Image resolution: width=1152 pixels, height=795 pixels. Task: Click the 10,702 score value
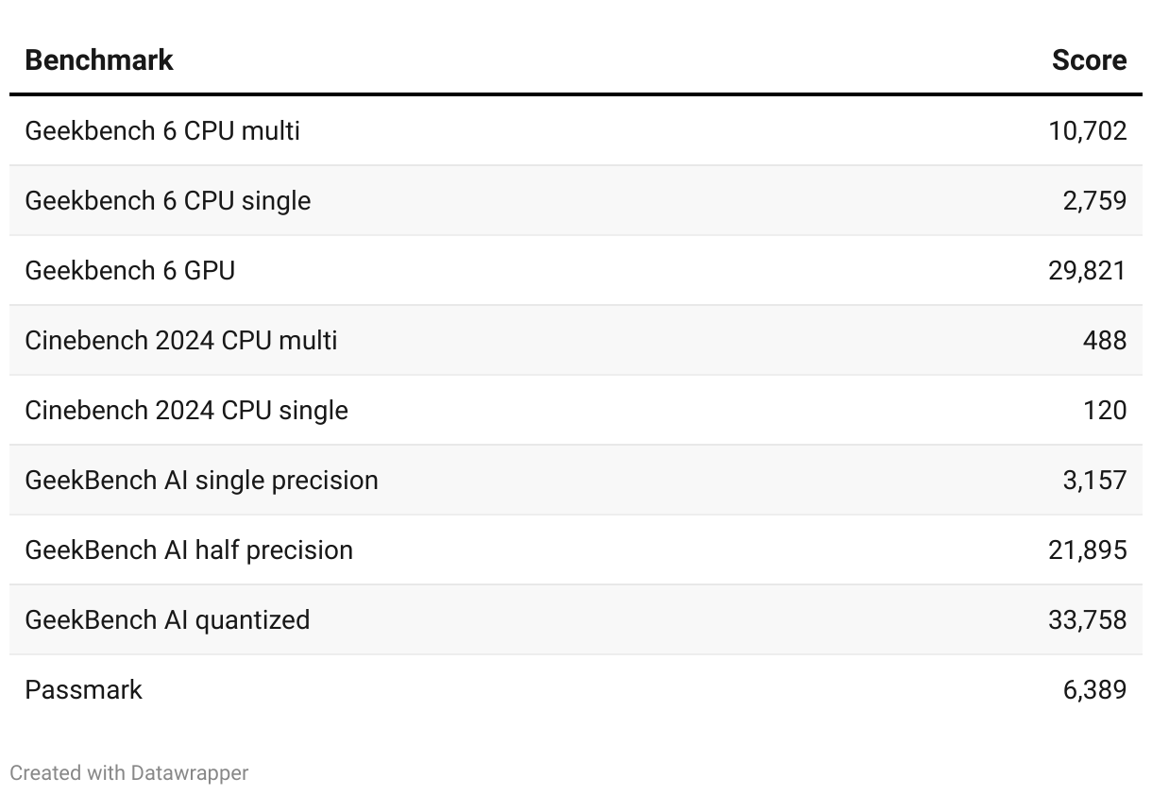tap(1087, 130)
